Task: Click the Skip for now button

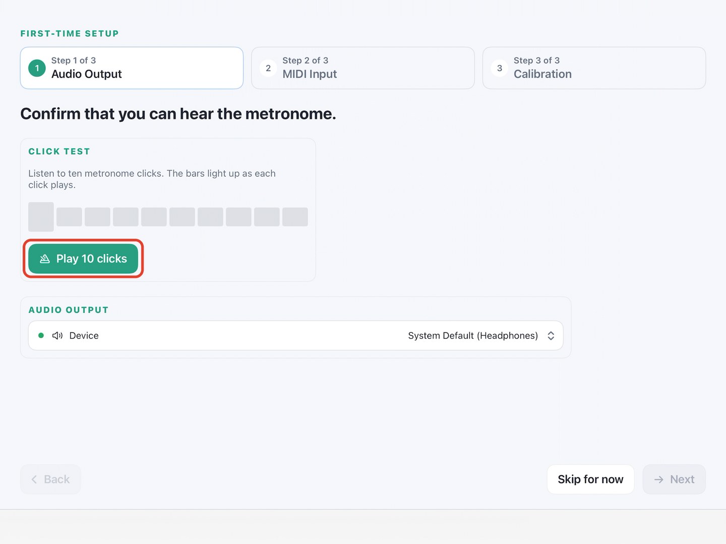Action: (x=590, y=479)
